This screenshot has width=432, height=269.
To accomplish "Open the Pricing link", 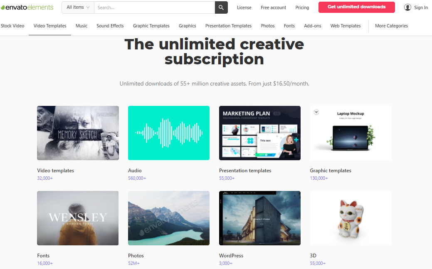I will 302,7.
